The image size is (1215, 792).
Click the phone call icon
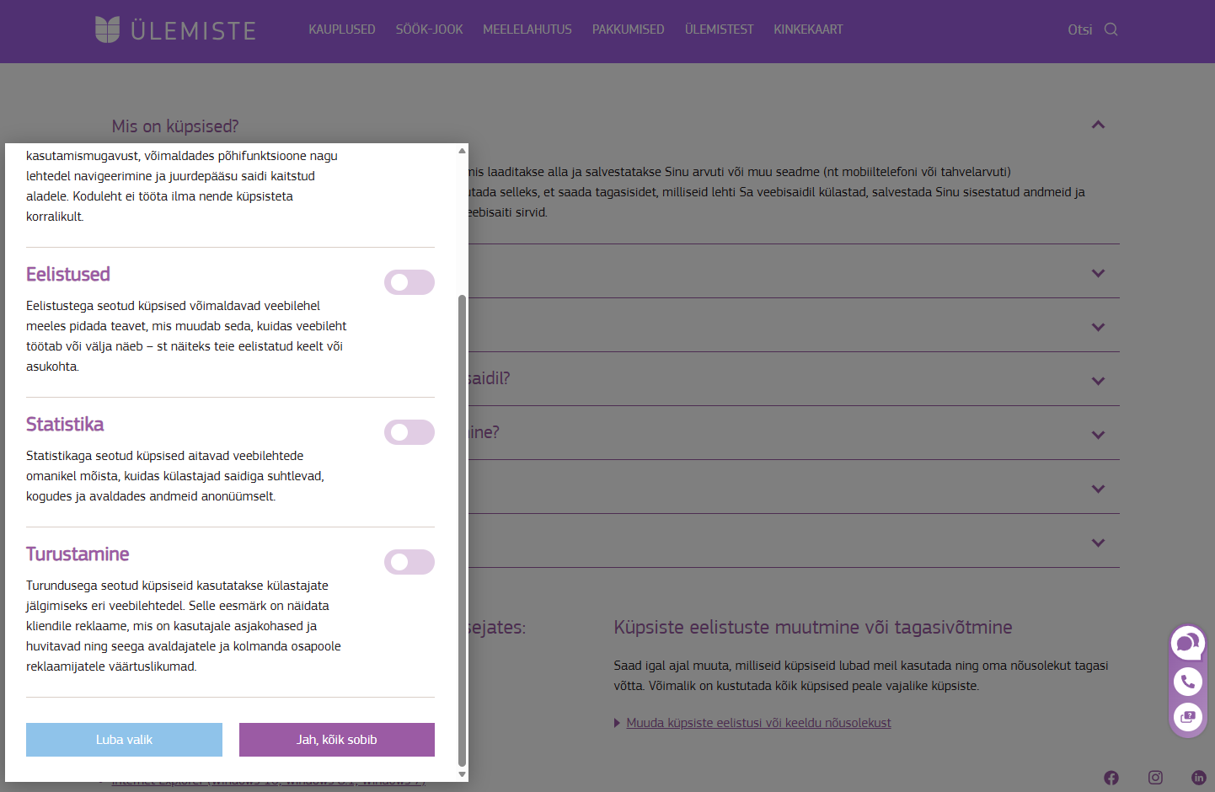(1188, 681)
